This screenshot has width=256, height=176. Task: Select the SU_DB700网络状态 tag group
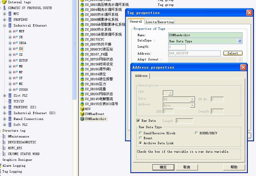tap(99, 59)
